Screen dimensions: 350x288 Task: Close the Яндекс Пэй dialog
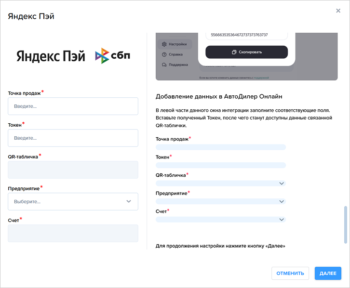click(338, 11)
